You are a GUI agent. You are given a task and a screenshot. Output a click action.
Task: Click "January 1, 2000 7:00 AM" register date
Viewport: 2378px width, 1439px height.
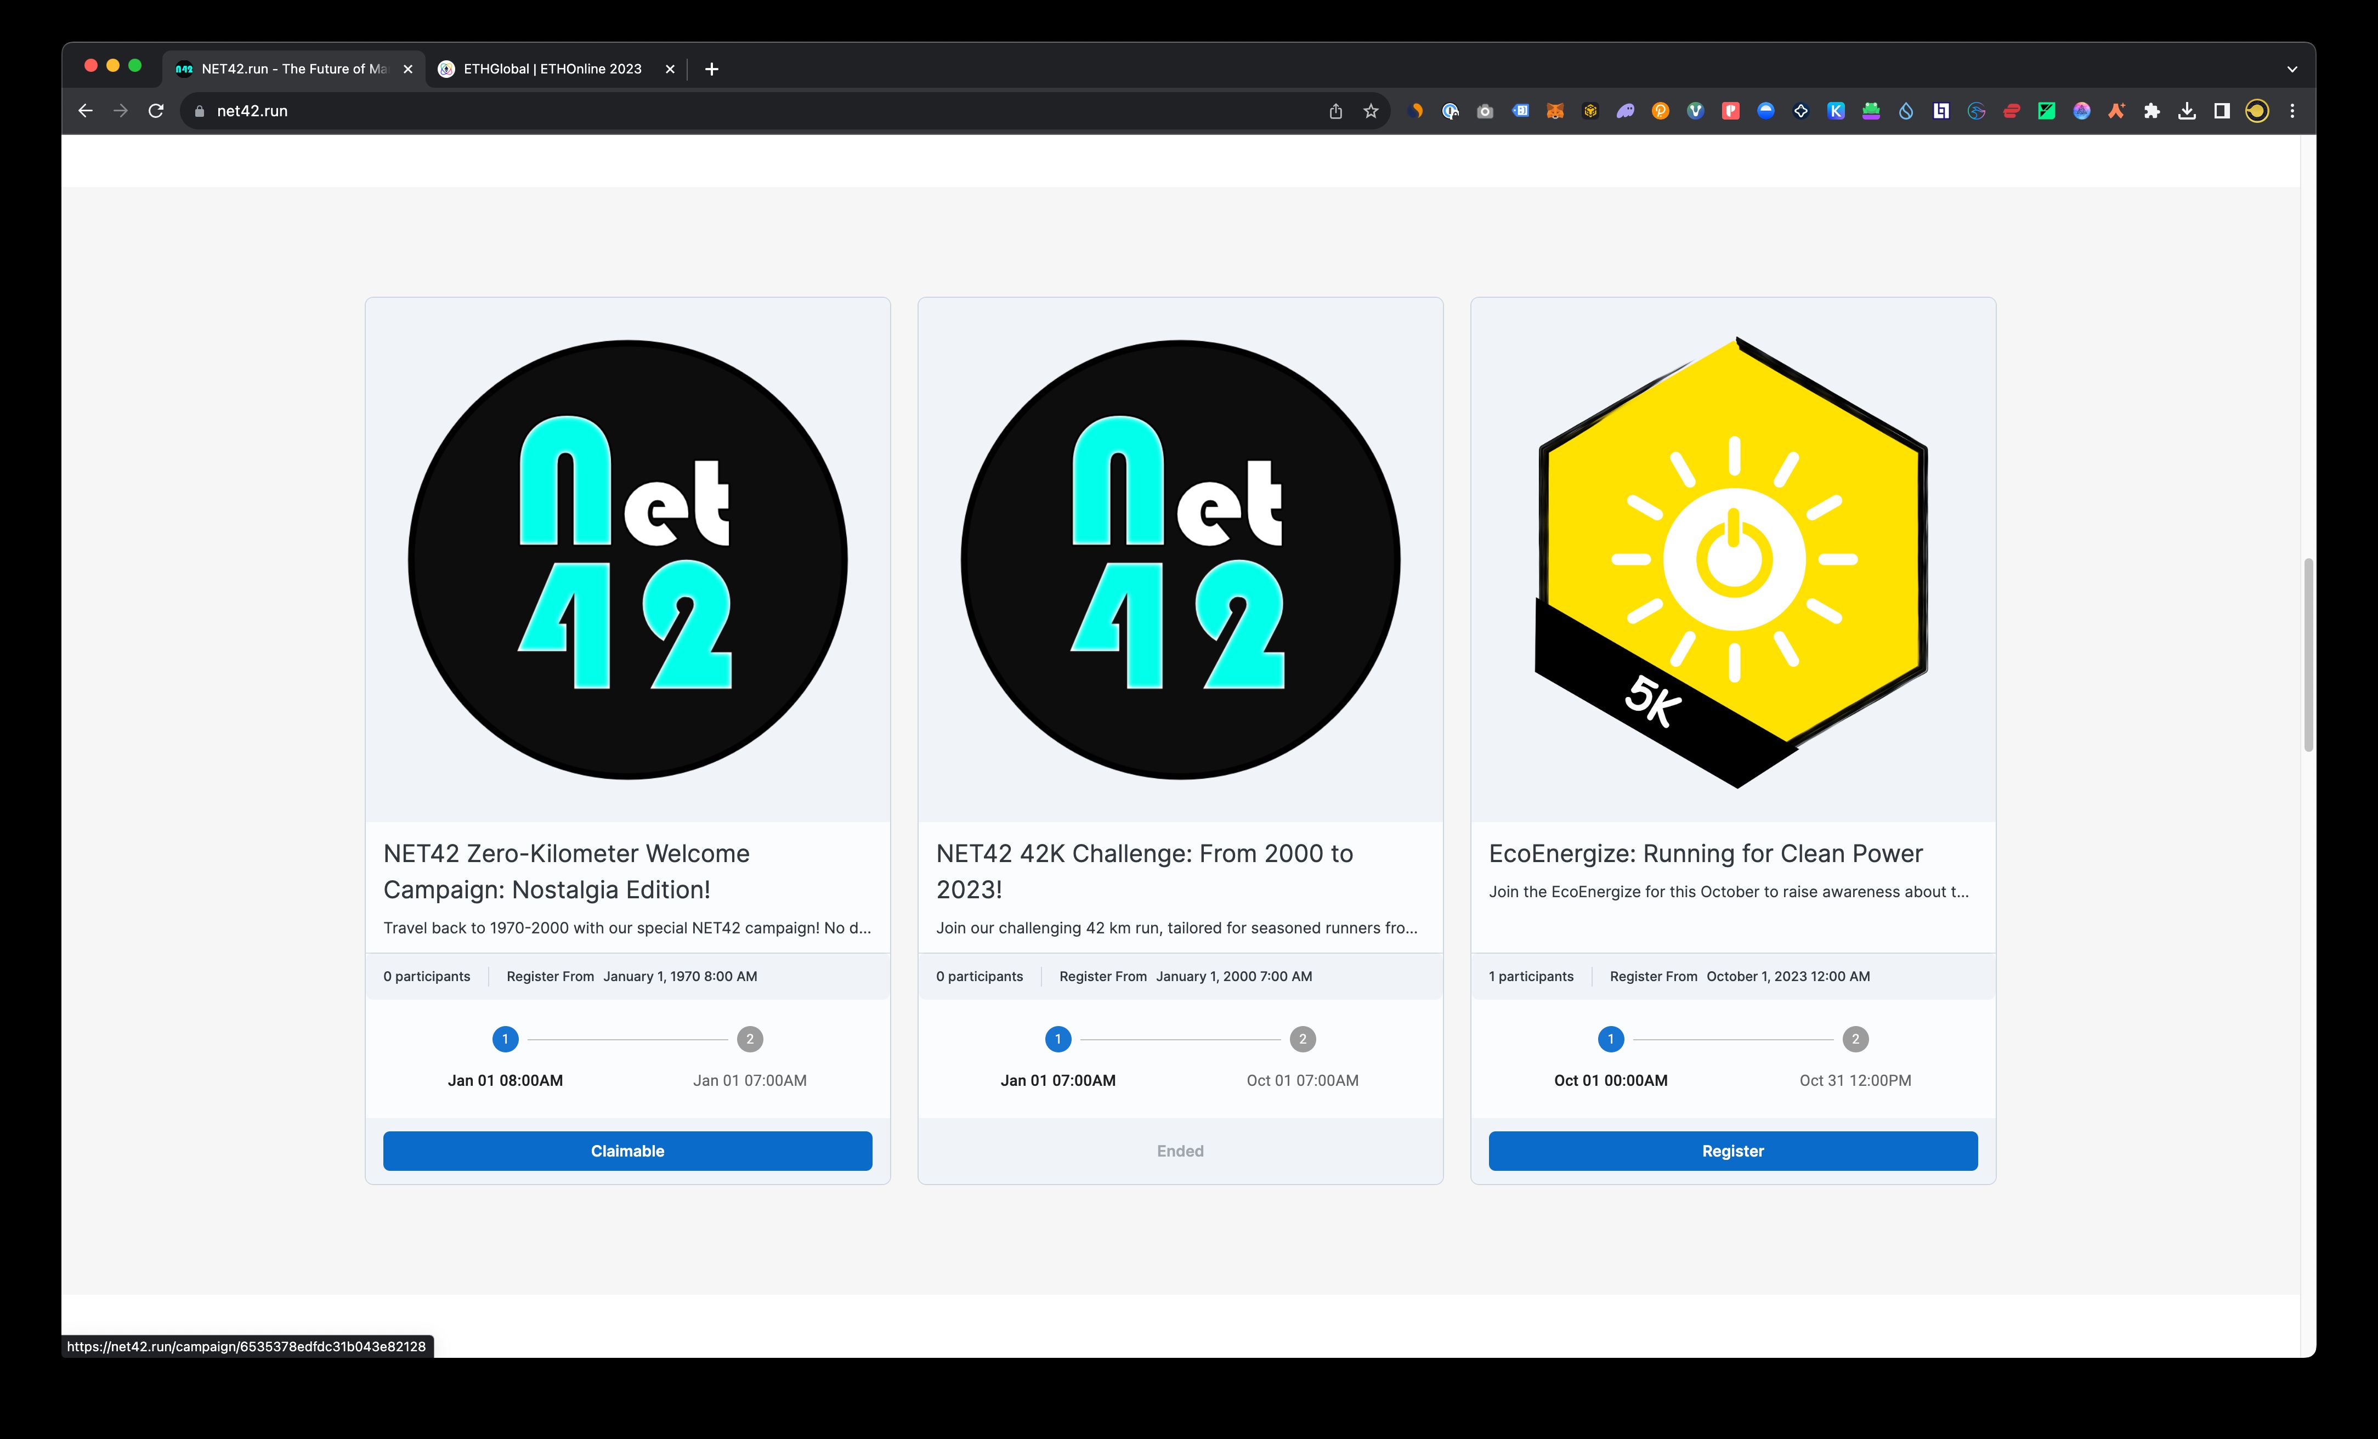coord(1233,977)
